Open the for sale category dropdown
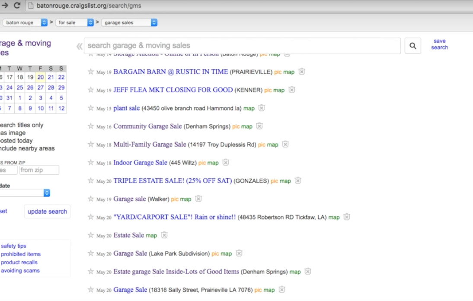 click(74, 22)
